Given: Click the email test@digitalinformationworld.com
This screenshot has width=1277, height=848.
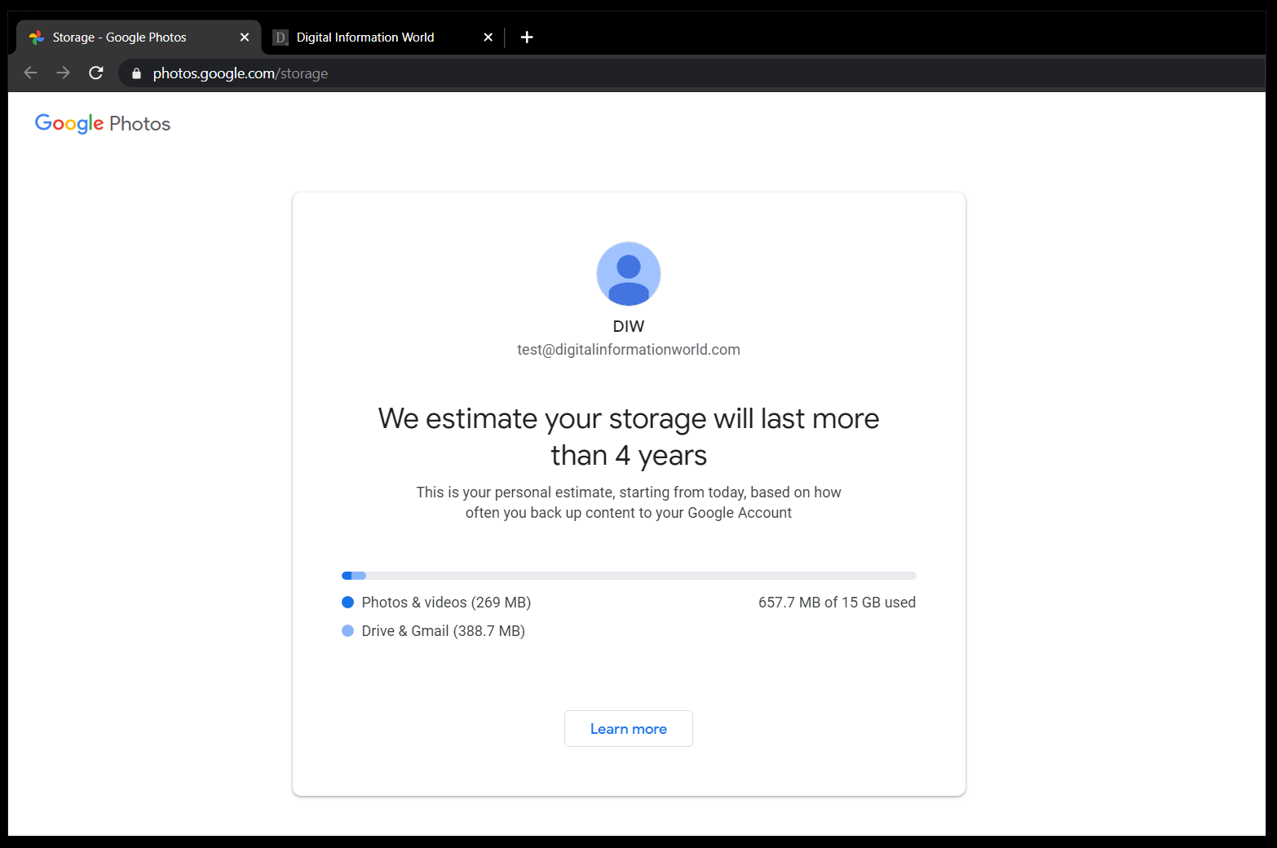Looking at the screenshot, I should tap(629, 350).
